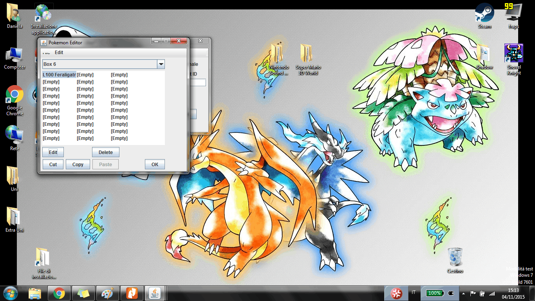Select the Extra Uni folder
The image size is (535, 301).
point(14,219)
